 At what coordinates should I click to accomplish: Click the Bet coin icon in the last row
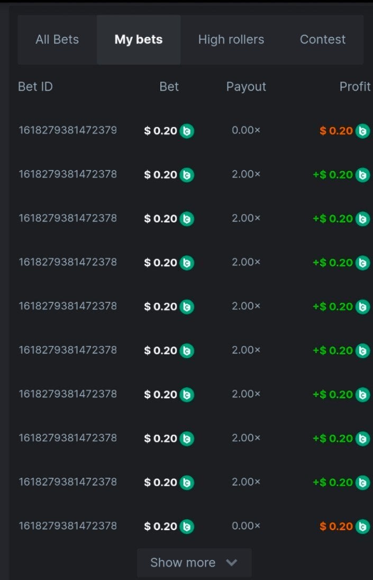[187, 527]
